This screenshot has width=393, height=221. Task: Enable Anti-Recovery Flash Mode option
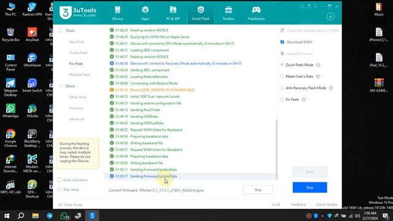282,88
